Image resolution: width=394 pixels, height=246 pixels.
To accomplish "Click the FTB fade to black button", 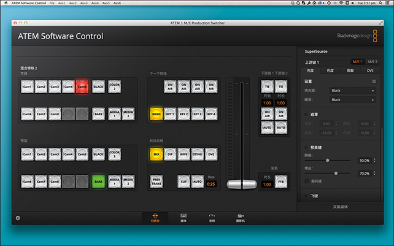I will click(280, 182).
